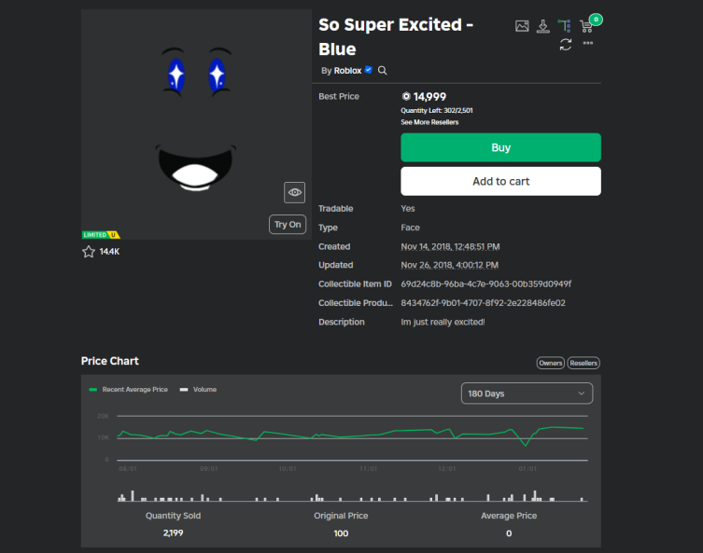This screenshot has height=553, width=703.
Task: Click the refresh arrows icon
Action: pyautogui.click(x=566, y=45)
